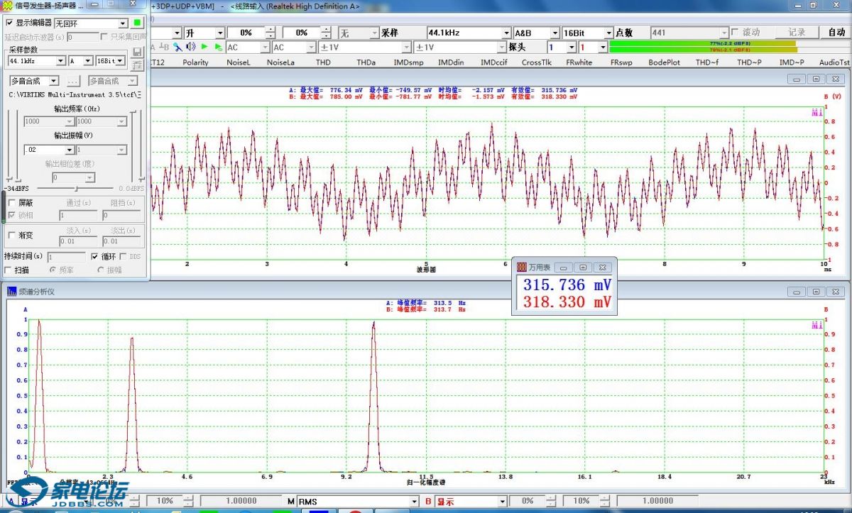Close the multimeter window
852x513 pixels.
coord(603,267)
